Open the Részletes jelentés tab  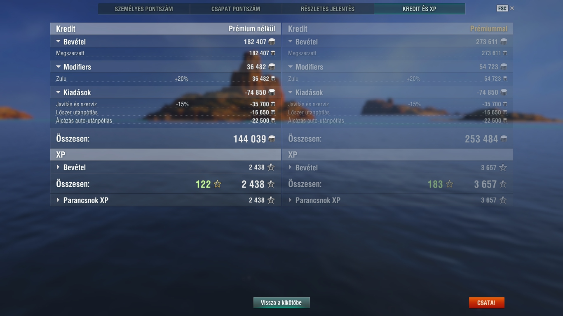point(328,9)
